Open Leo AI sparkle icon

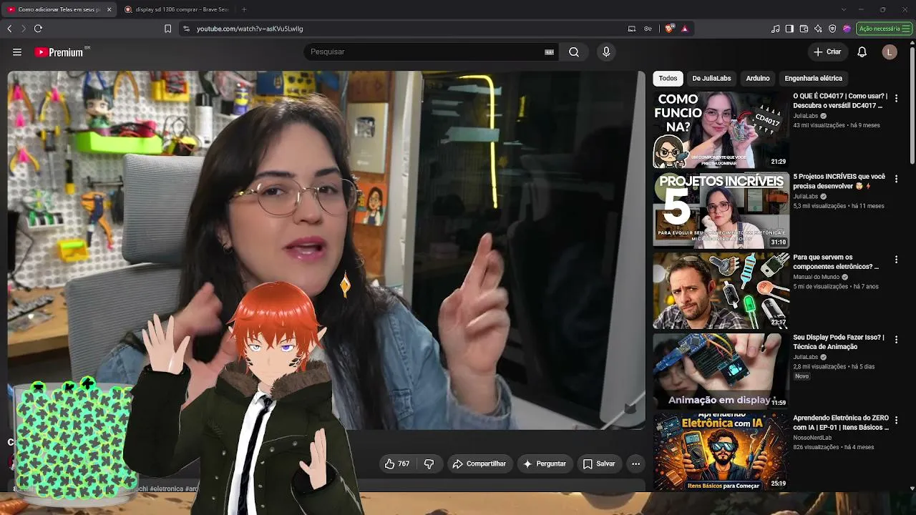point(818,29)
